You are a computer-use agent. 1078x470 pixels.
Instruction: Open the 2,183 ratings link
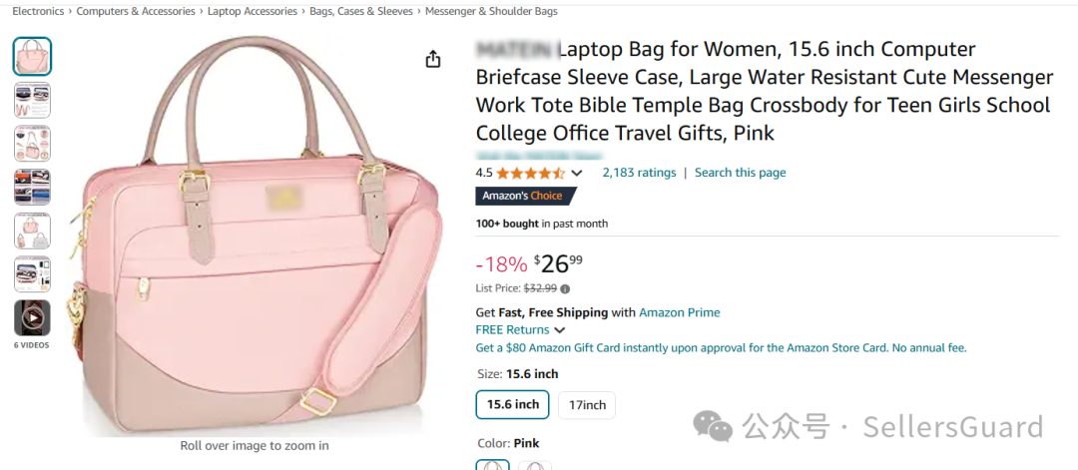click(x=639, y=173)
